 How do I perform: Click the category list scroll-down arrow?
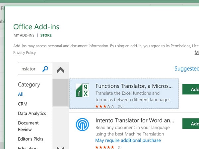click(x=61, y=148)
